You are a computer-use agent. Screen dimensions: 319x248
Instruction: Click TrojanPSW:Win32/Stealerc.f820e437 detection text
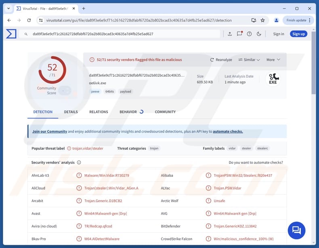click(243, 175)
